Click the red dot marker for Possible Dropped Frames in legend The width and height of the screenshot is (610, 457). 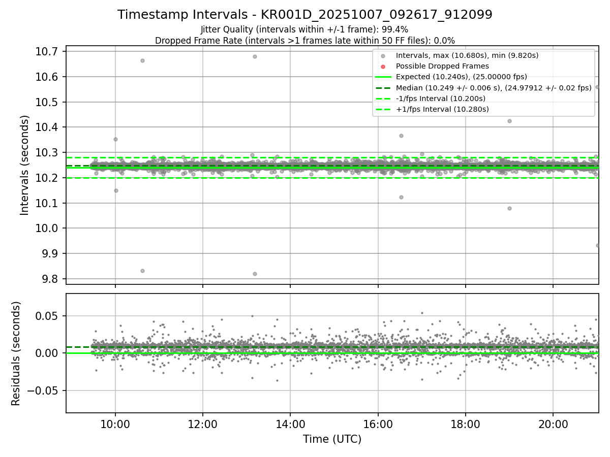383,67
